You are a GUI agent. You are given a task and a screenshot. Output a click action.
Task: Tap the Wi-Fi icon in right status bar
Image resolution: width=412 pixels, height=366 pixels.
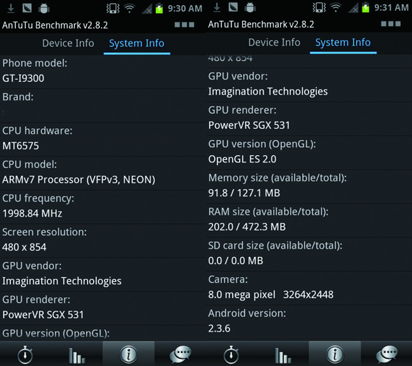pos(335,8)
